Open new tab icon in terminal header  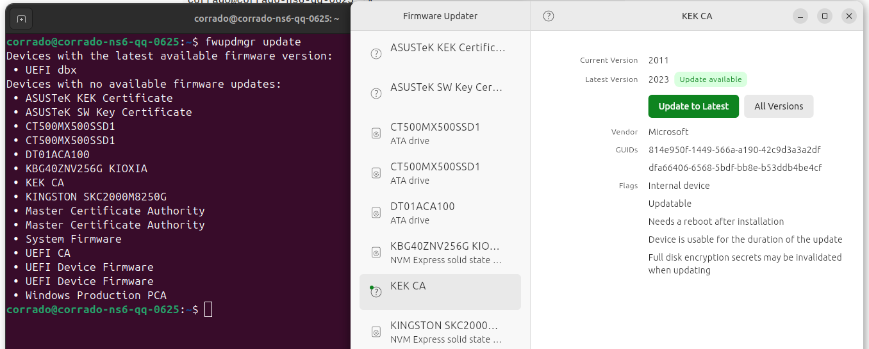pos(21,19)
